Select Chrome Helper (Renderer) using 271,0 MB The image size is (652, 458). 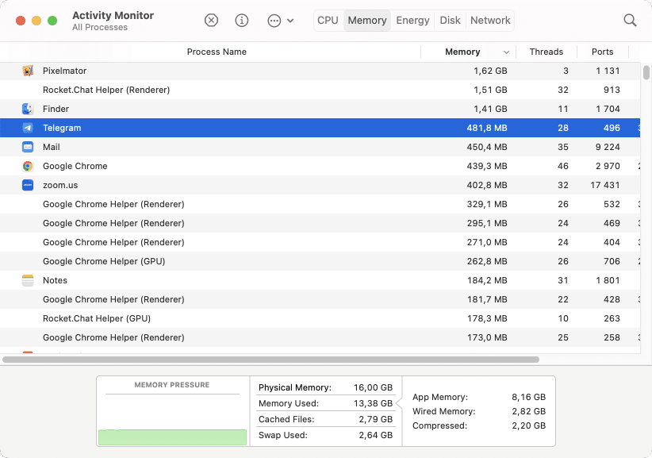[320, 243]
